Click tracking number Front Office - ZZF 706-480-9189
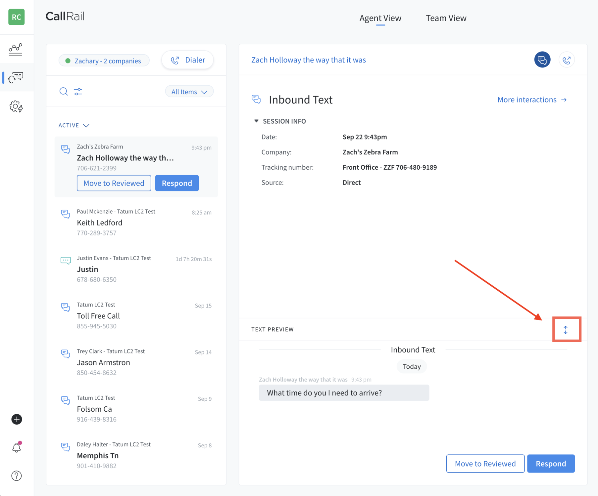 pyautogui.click(x=390, y=167)
